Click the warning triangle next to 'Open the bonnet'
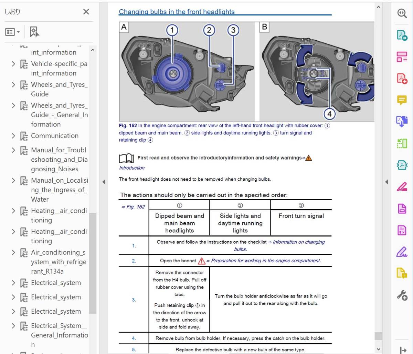This screenshot has width=413, height=354. (202, 261)
